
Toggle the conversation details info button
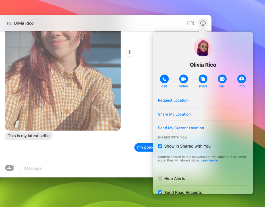pyautogui.click(x=203, y=23)
